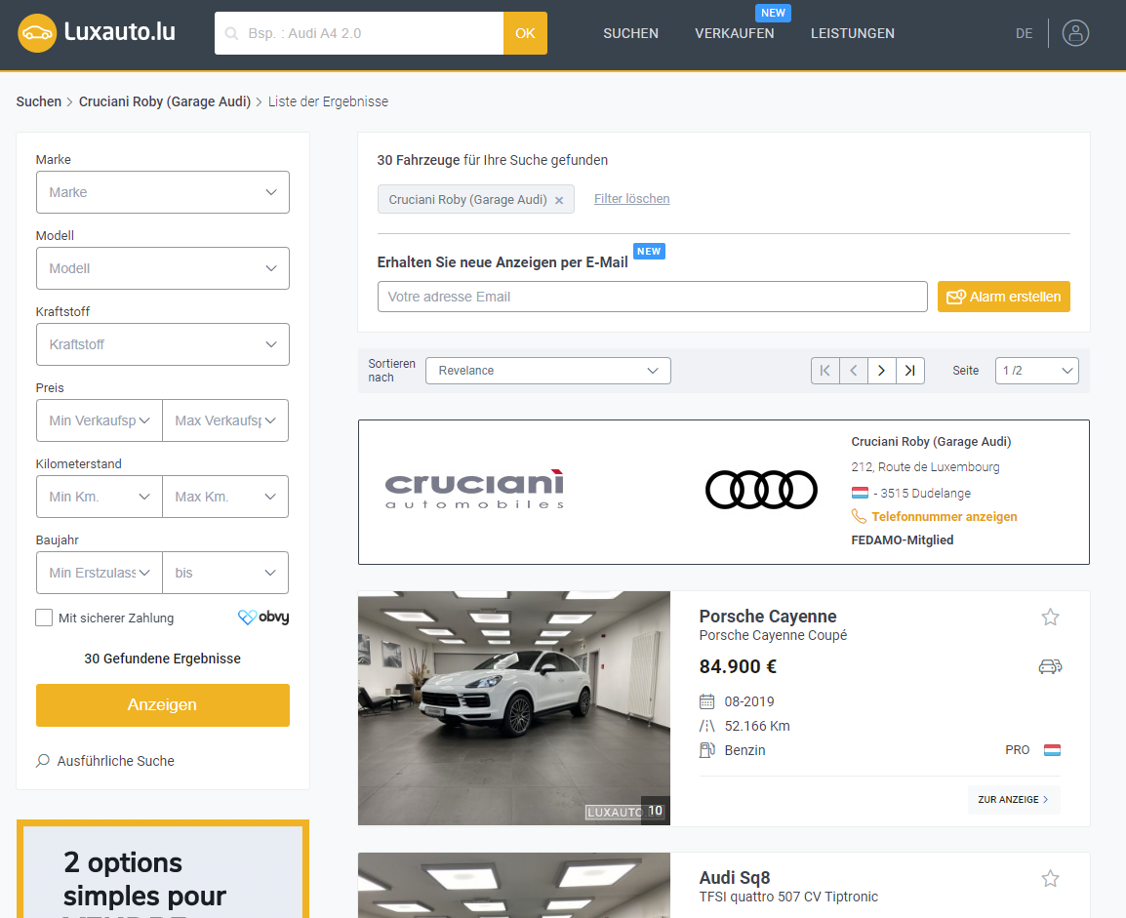Image resolution: width=1126 pixels, height=918 pixels.
Task: Click the Anzeigen button
Action: tap(163, 704)
